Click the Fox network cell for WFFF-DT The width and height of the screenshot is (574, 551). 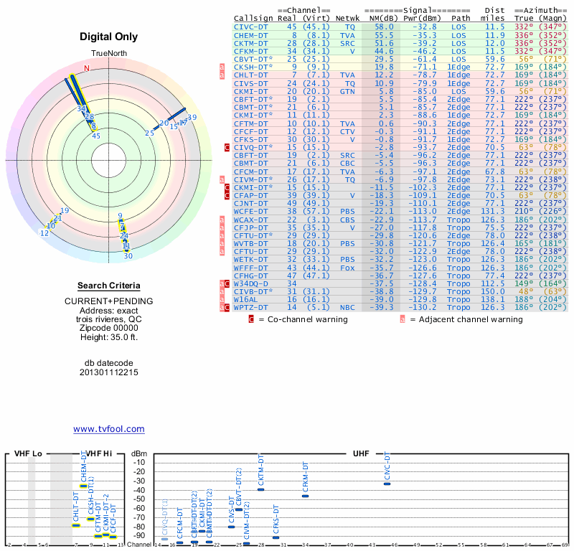[x=347, y=268]
